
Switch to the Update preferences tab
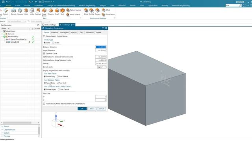pos(98,33)
